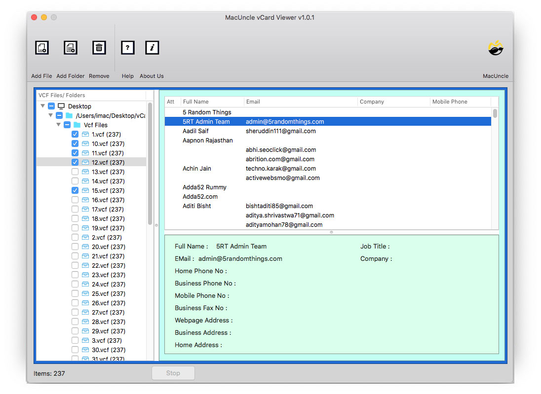Select the Adda52.com contact row
541x394 pixels.
tap(328, 196)
